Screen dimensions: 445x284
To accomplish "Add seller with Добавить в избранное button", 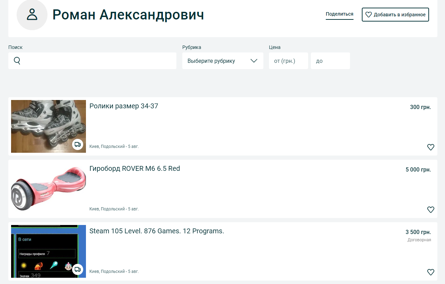I will (x=395, y=15).
